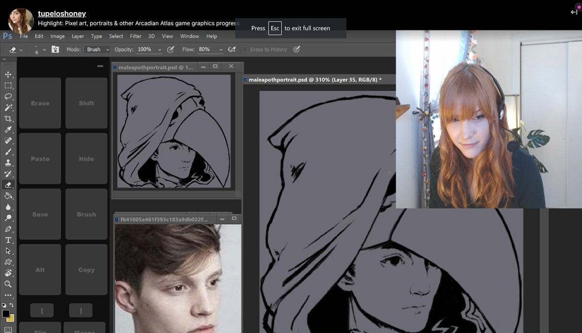Select the Lasso tool
Screen dimensions: 582x333
(x=8, y=97)
